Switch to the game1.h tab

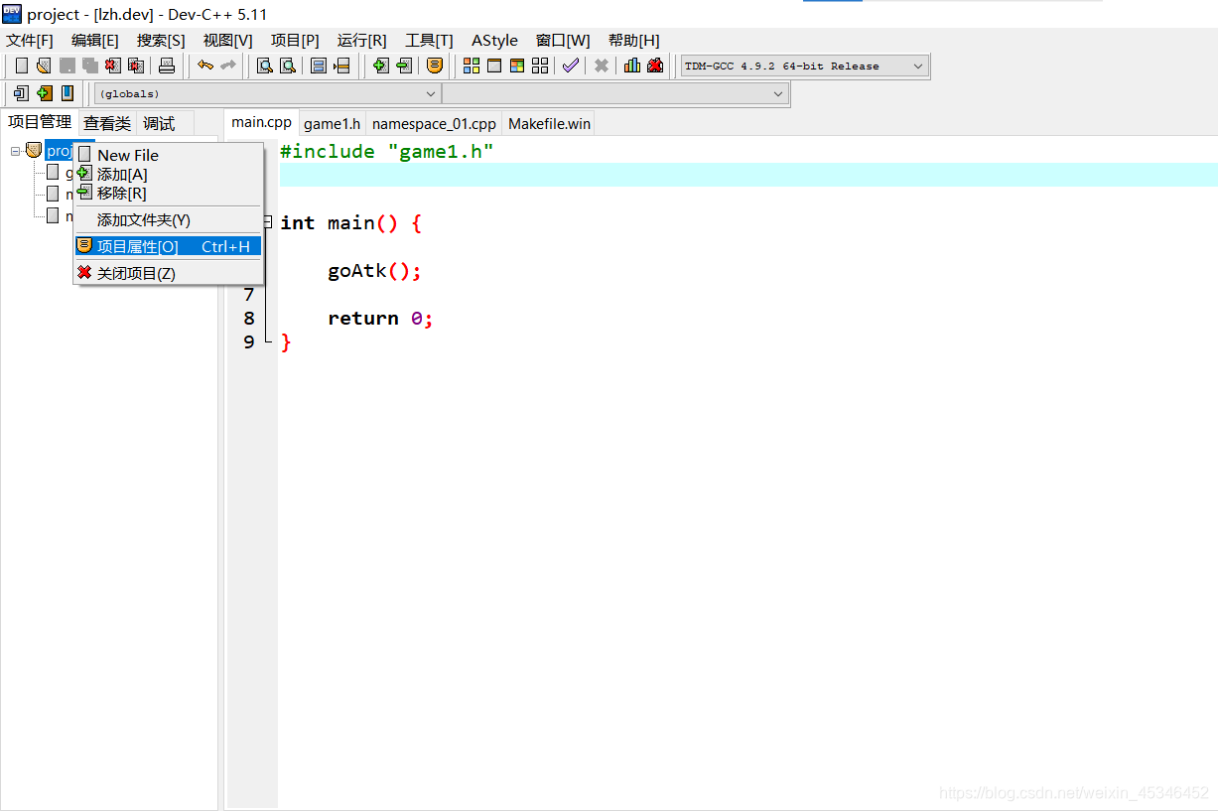coord(332,123)
